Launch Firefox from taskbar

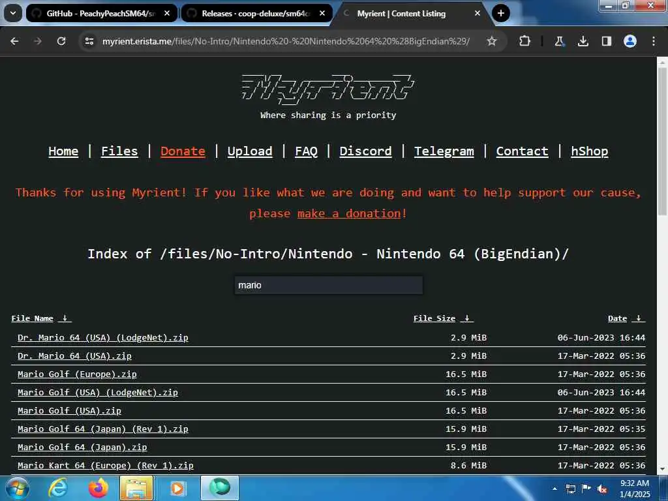(x=98, y=488)
